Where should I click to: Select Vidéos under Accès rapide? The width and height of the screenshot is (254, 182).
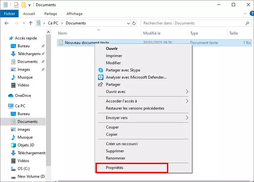pos(23,85)
